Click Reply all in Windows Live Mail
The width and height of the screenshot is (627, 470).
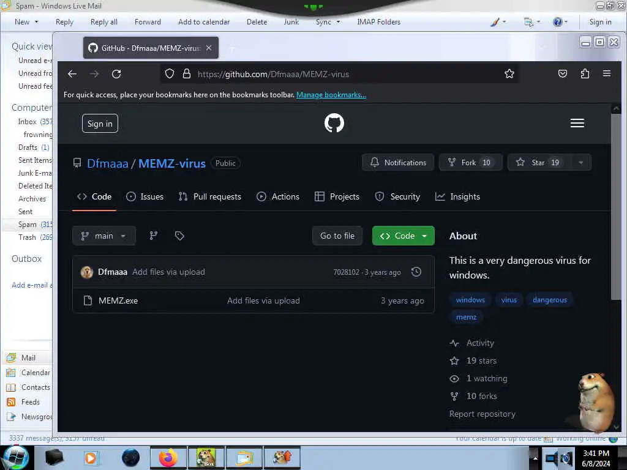104,22
